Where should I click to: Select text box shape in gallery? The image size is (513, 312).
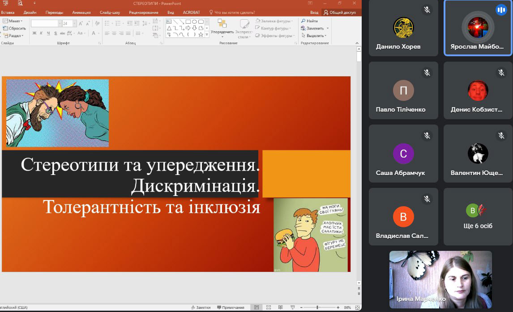pos(169,22)
